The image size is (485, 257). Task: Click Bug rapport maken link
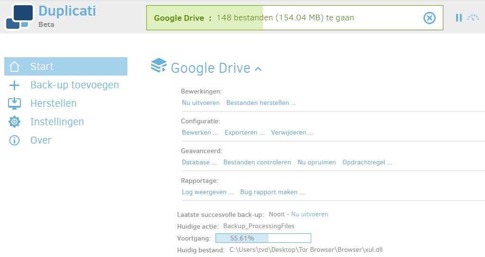[x=272, y=192]
